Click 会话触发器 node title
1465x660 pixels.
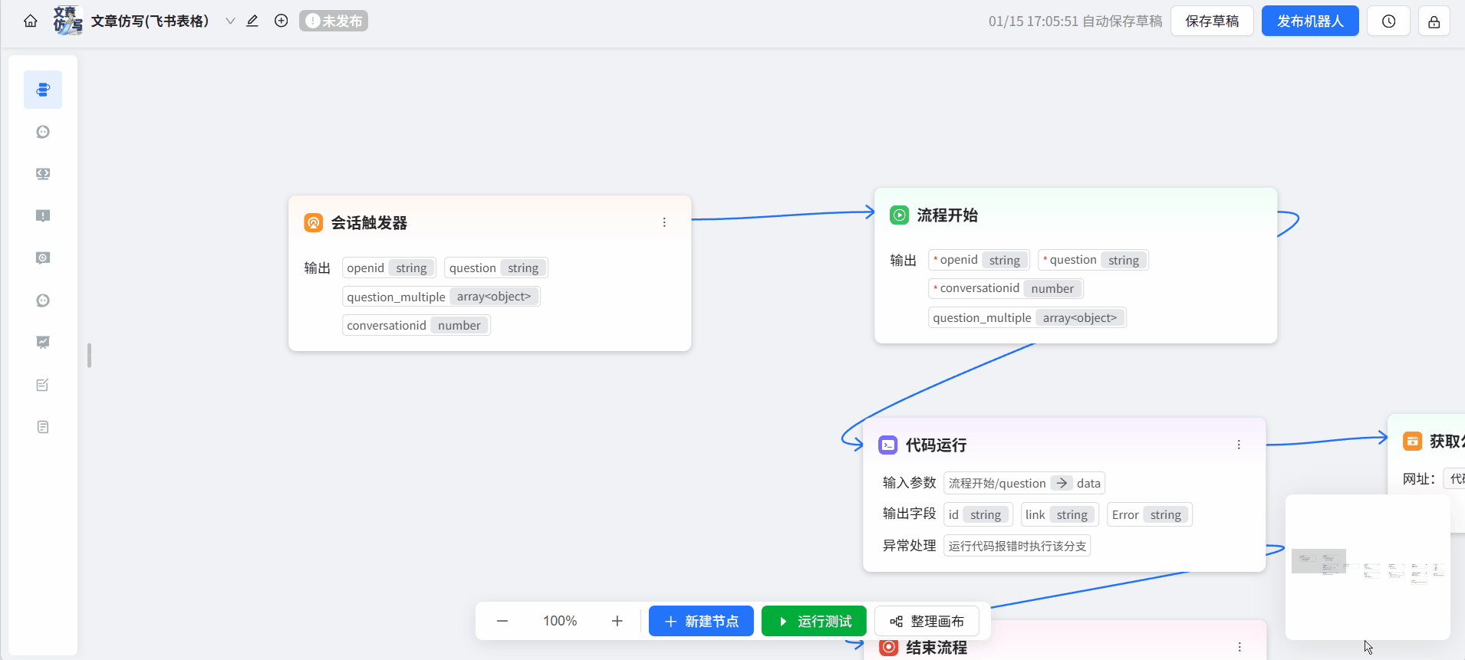pos(369,222)
